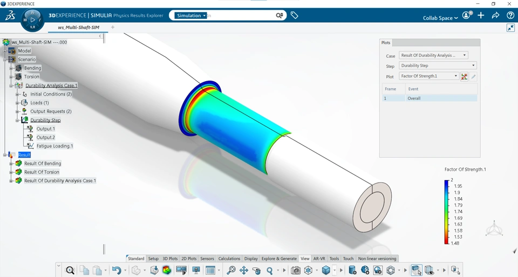Click the Fit All In zoom icon
Image resolution: width=518 pixels, height=277 pixels.
pyautogui.click(x=231, y=271)
